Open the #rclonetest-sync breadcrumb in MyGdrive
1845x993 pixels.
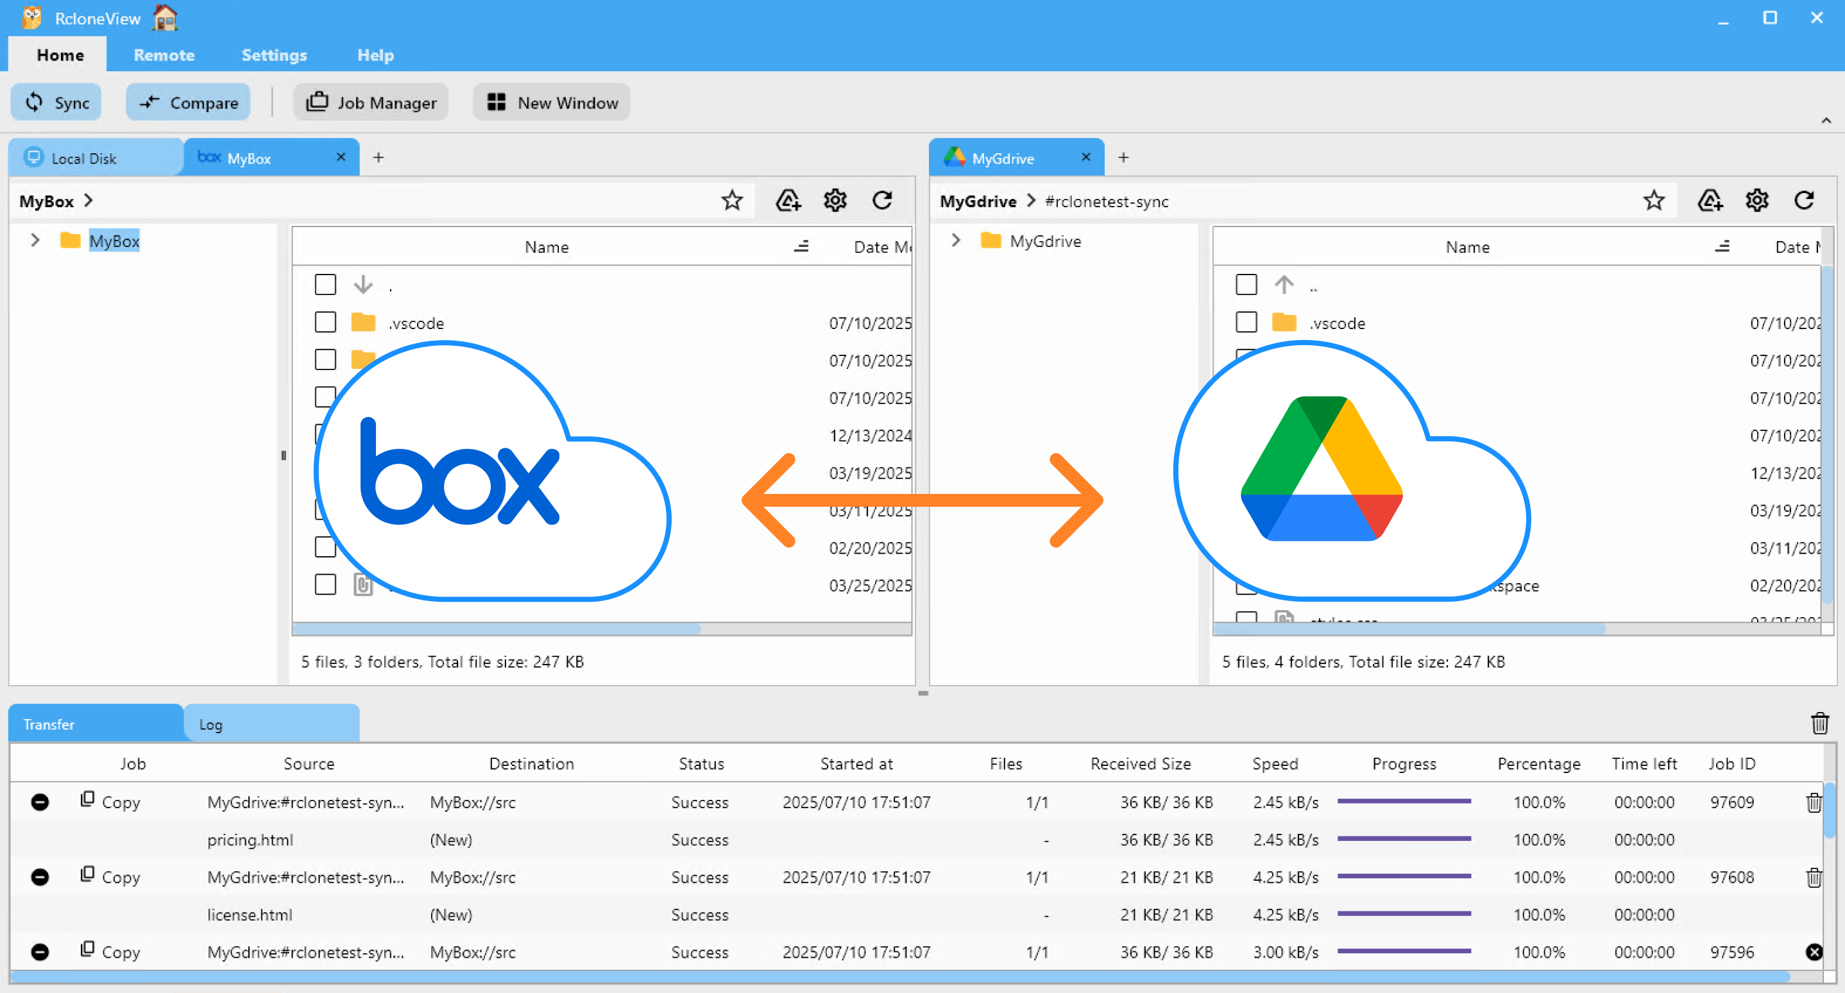[1106, 201]
